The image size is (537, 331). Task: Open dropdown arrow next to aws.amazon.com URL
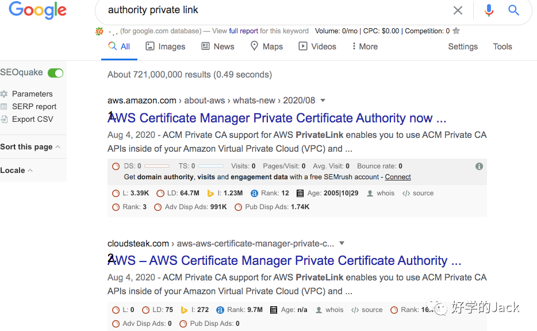(323, 101)
